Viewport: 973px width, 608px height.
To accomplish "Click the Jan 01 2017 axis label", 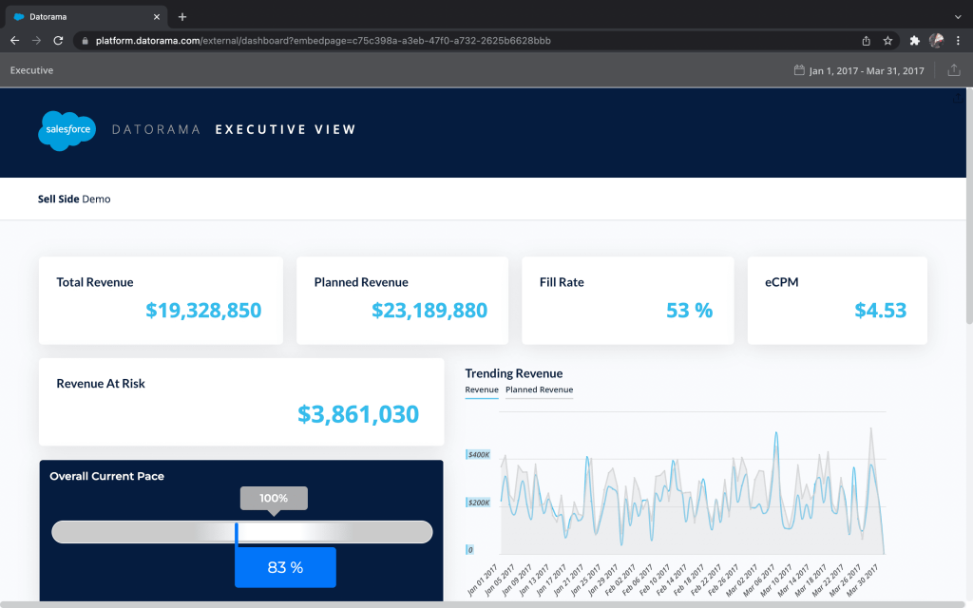I will (482, 580).
